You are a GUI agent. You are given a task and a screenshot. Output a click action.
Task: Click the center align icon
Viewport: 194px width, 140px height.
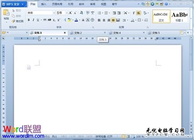coord(104,20)
